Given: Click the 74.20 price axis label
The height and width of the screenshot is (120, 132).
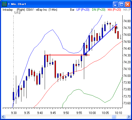Looking at the screenshot, I should point(127,62).
